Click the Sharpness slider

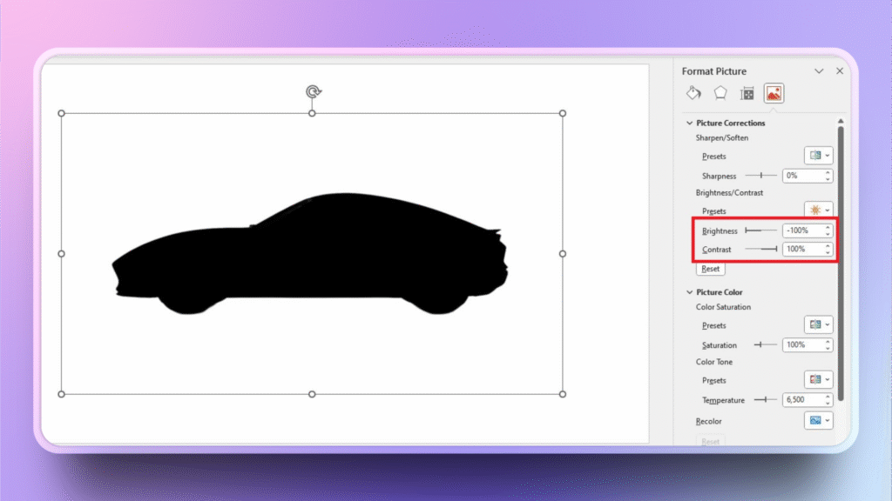761,176
